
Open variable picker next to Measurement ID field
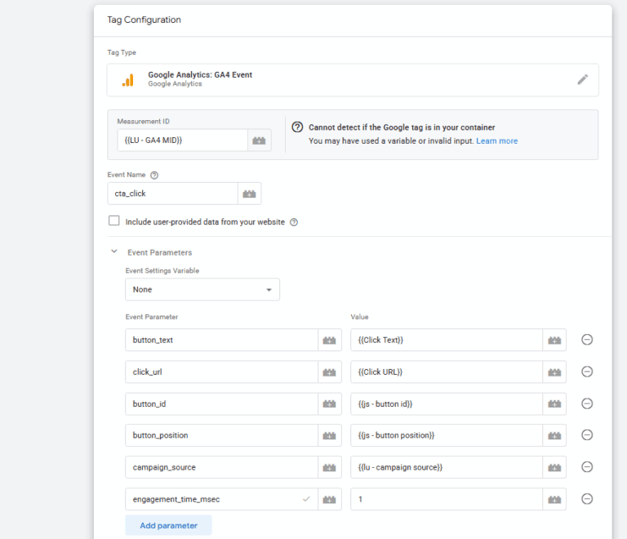[260, 140]
